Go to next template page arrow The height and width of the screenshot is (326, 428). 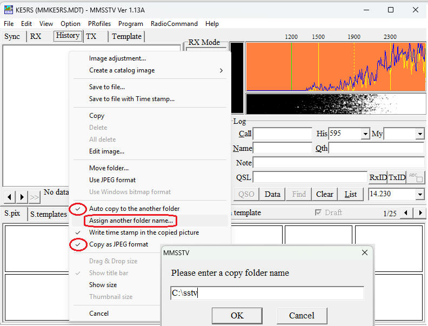[x=420, y=213]
